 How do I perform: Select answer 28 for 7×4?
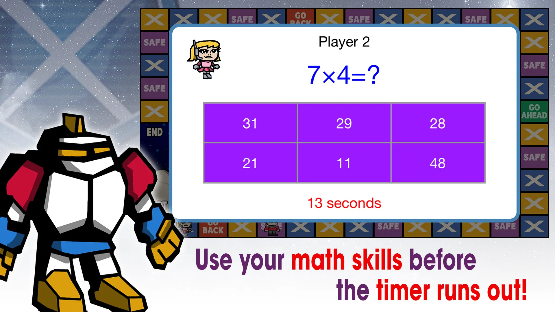point(438,122)
